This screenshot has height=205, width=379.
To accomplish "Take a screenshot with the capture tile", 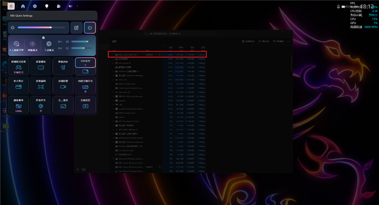I will (x=41, y=85).
